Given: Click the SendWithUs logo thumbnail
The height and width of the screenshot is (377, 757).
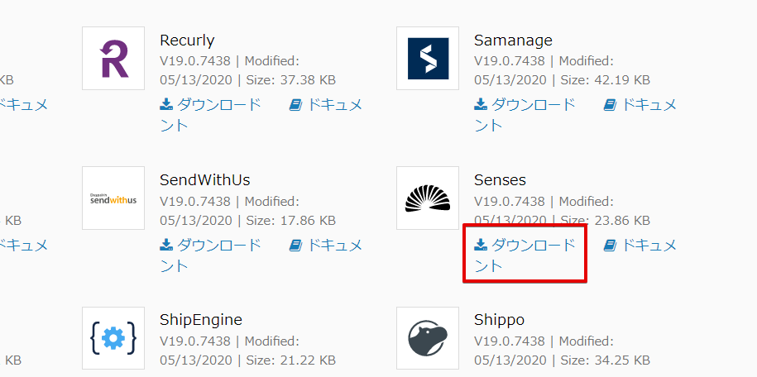Looking at the screenshot, I should (x=113, y=198).
